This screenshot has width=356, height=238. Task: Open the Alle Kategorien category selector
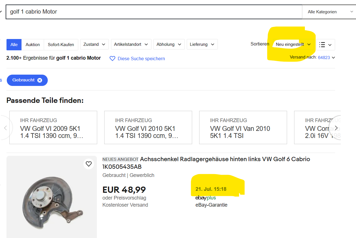[329, 12]
